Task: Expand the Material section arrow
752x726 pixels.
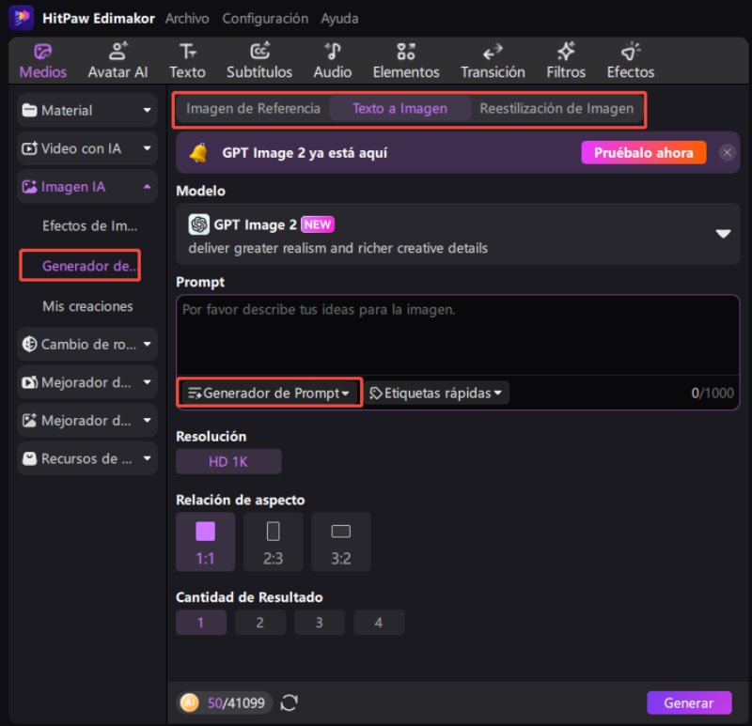Action: (x=148, y=110)
